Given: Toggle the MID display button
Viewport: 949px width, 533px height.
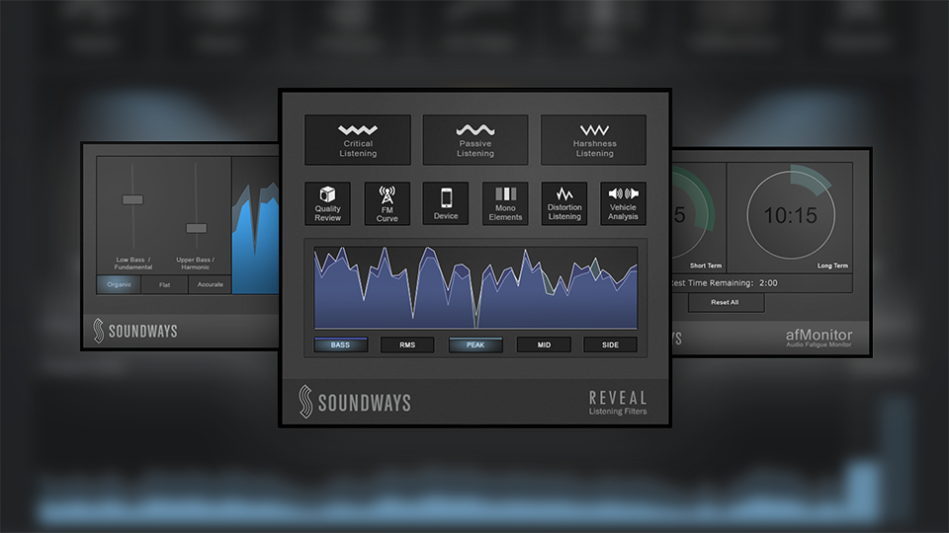Looking at the screenshot, I should point(544,344).
